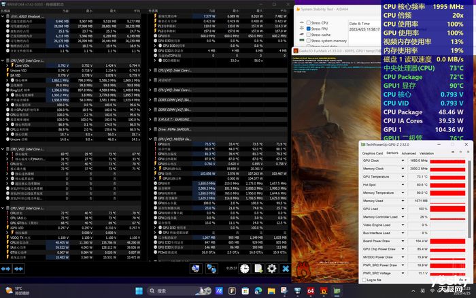
Task: Enable Stress CPU checkbox in AIDA64
Action: pos(309,22)
